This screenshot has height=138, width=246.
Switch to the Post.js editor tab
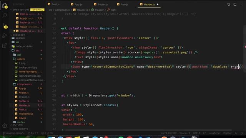pyautogui.click(x=54, y=4)
